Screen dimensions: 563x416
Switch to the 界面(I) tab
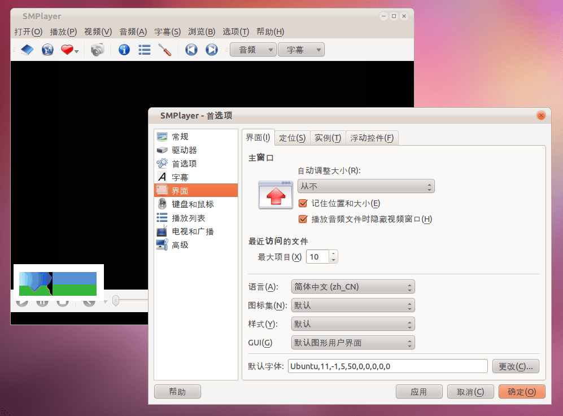pos(258,138)
